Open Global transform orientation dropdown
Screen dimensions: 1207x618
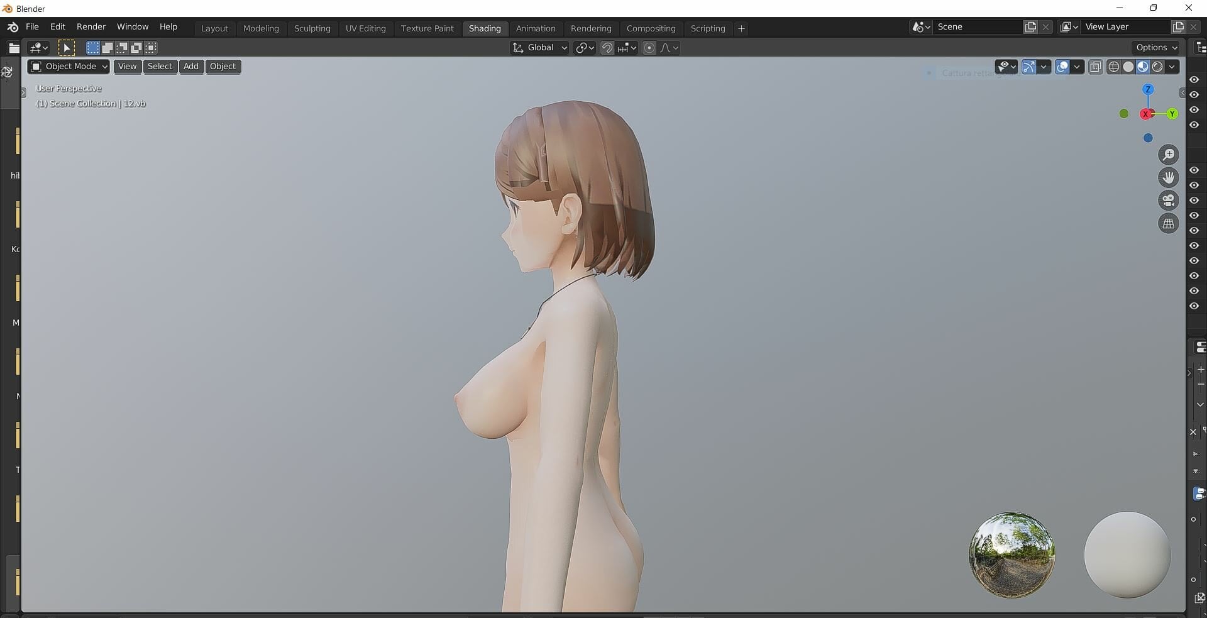pos(540,48)
